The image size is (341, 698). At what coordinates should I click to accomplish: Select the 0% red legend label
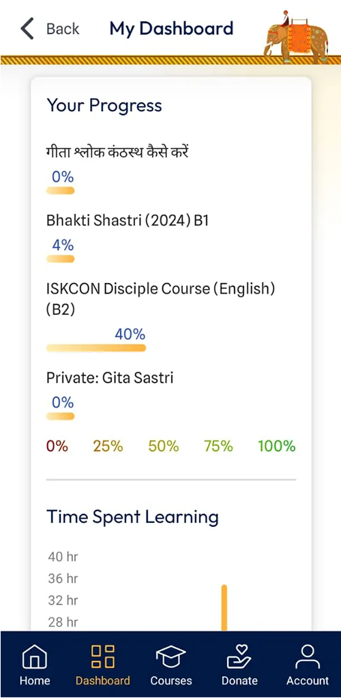click(57, 446)
